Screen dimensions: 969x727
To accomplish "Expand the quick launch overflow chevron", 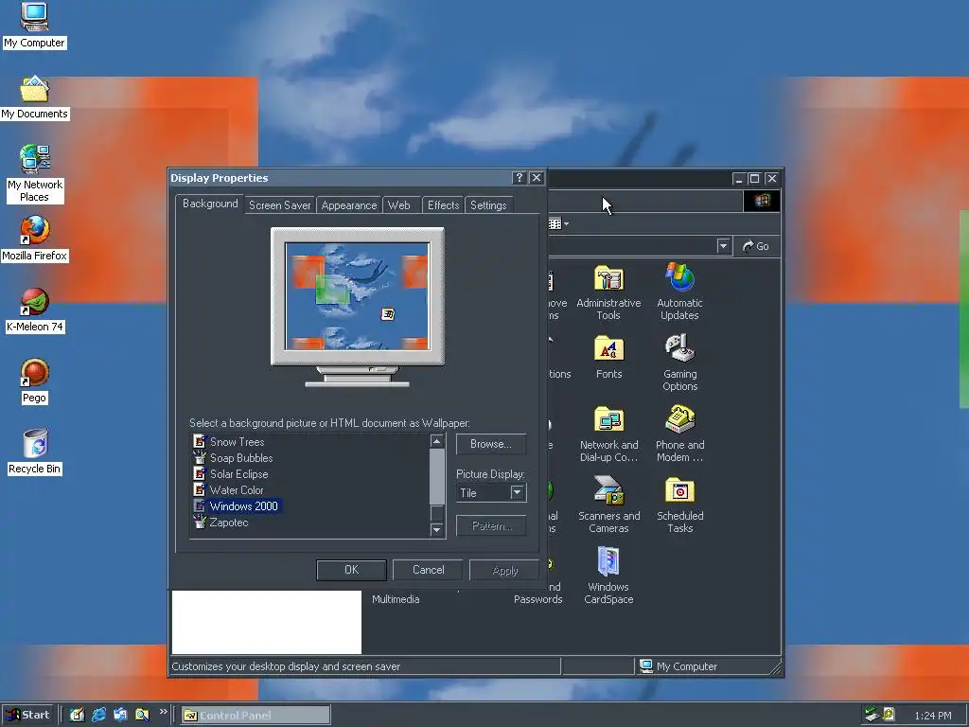I will coord(163,712).
